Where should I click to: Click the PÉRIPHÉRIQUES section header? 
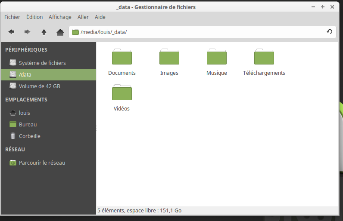pyautogui.click(x=26, y=50)
